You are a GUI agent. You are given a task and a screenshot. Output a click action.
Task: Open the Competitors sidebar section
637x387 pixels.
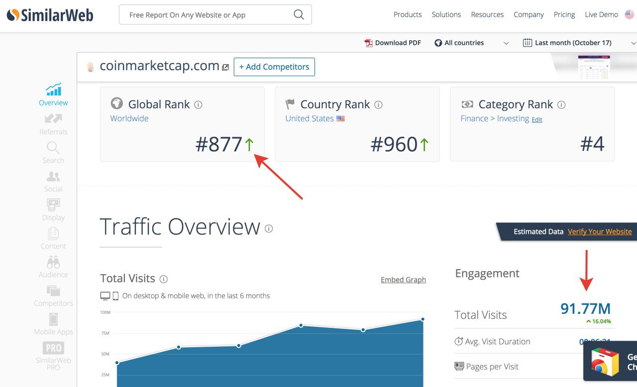[x=53, y=296]
